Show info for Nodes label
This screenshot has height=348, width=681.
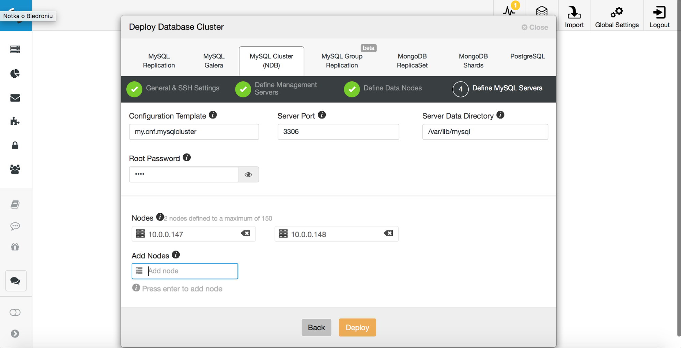(x=160, y=217)
